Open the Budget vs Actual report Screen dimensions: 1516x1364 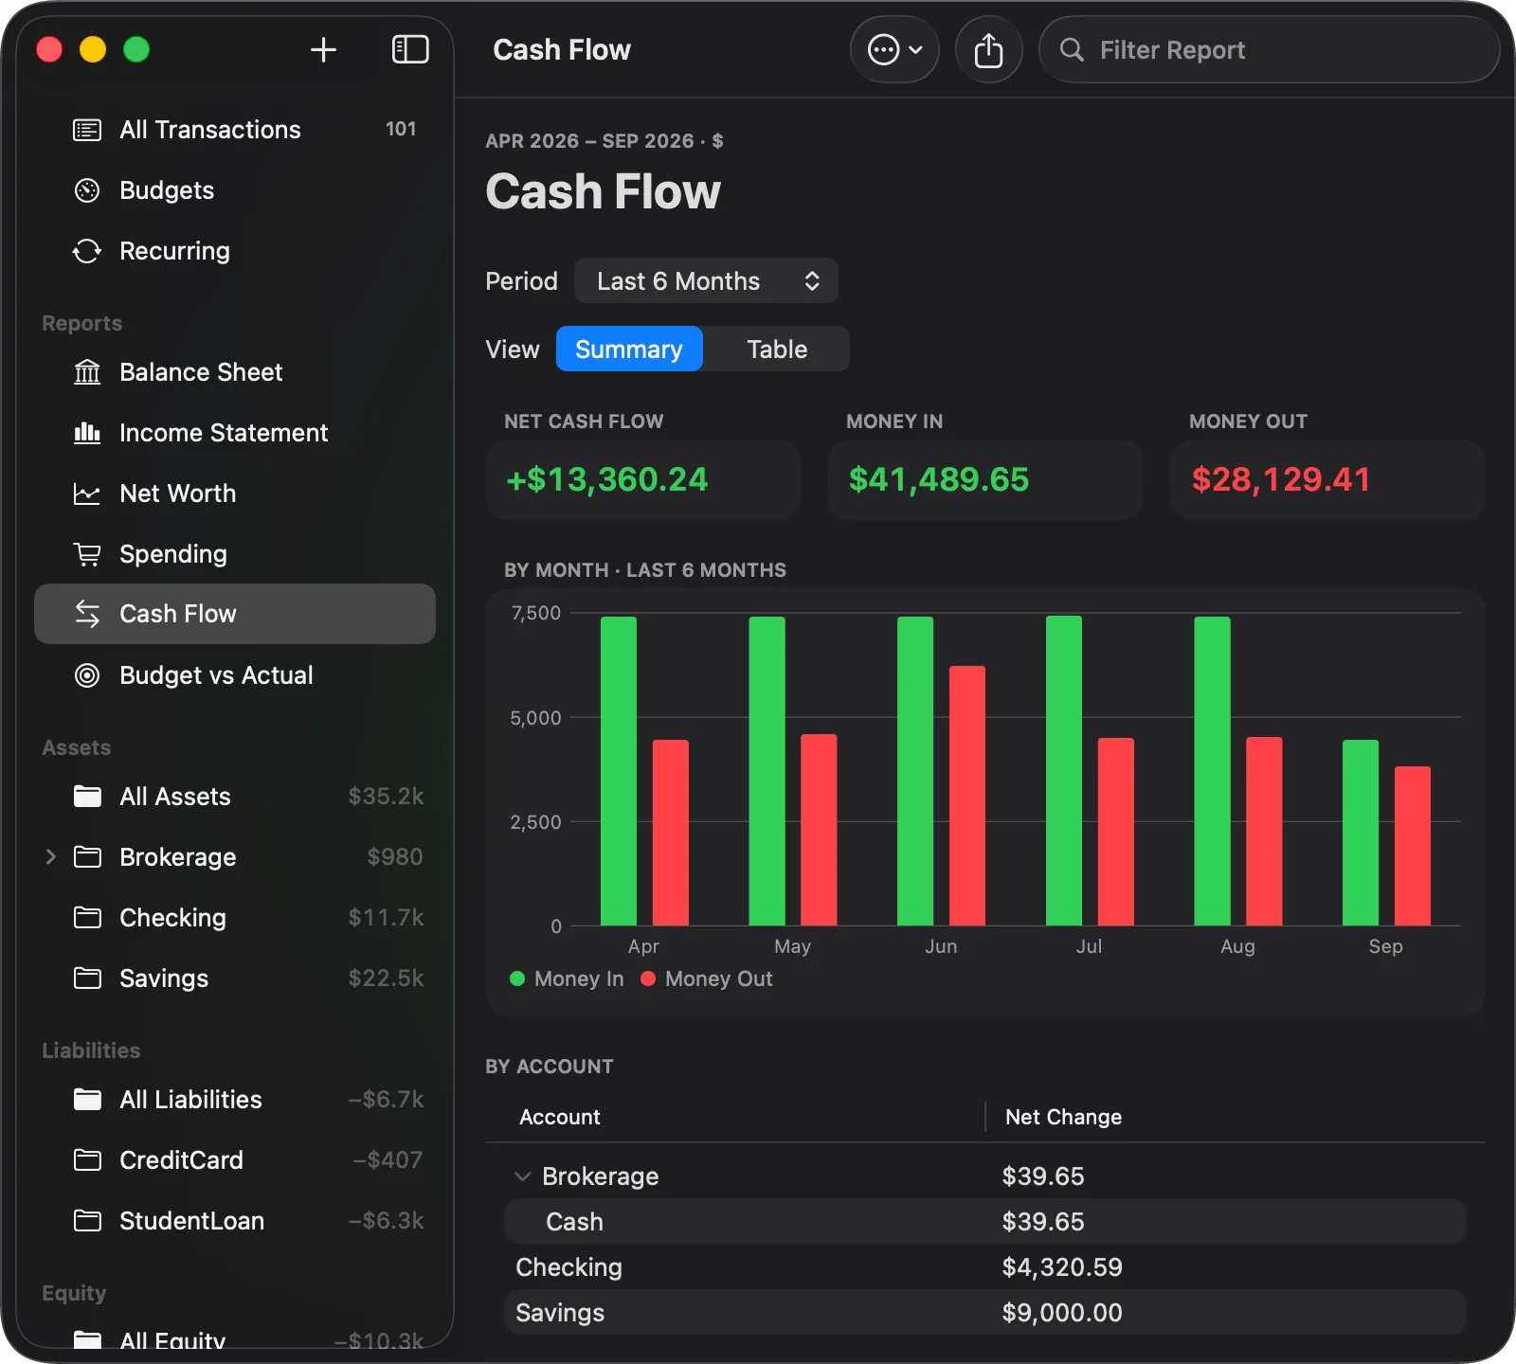coord(235,675)
